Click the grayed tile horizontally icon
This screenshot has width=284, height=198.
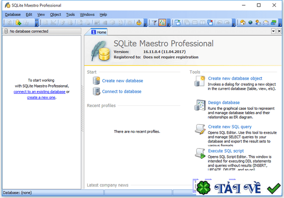pos(195,23)
